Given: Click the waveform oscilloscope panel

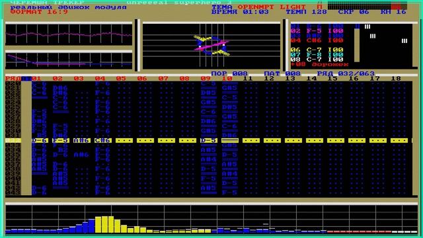Looking at the screenshot, I should 69,34.
